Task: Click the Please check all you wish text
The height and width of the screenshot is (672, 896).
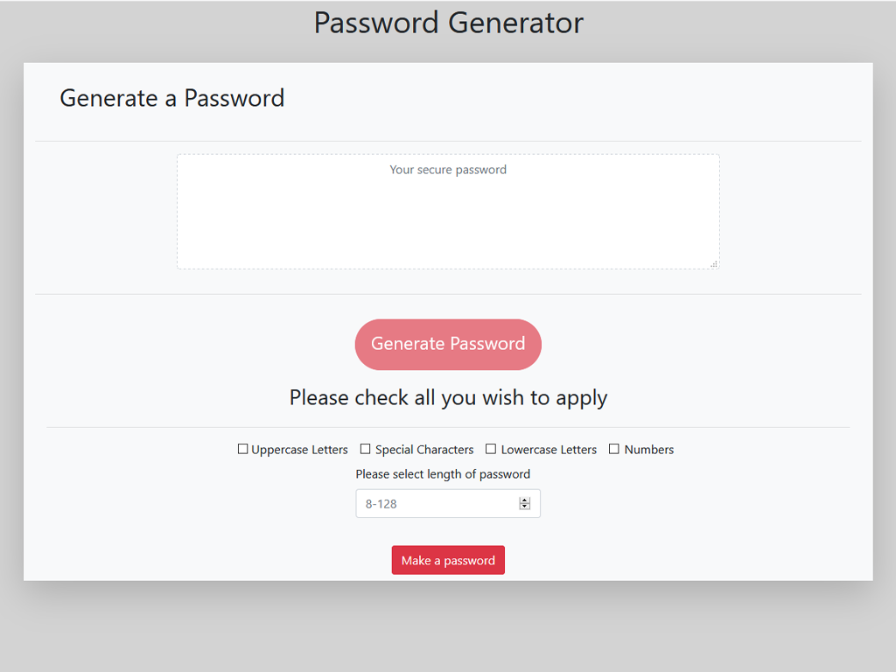Action: pos(448,398)
